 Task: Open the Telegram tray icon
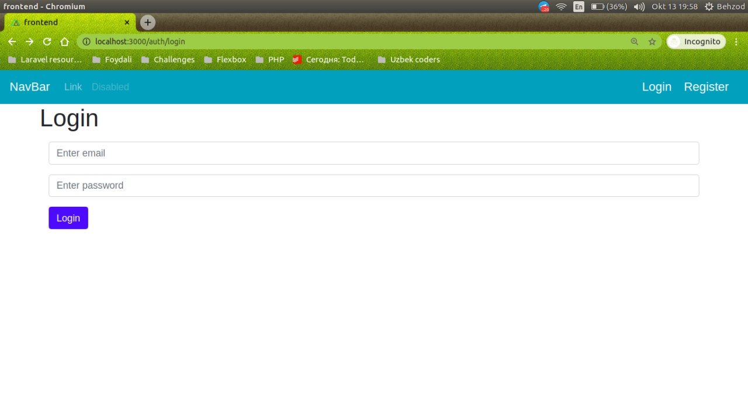click(544, 7)
